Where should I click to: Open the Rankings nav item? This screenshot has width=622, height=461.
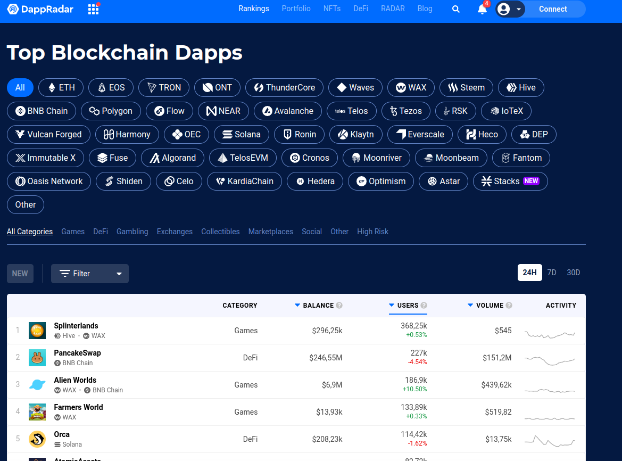tap(254, 9)
